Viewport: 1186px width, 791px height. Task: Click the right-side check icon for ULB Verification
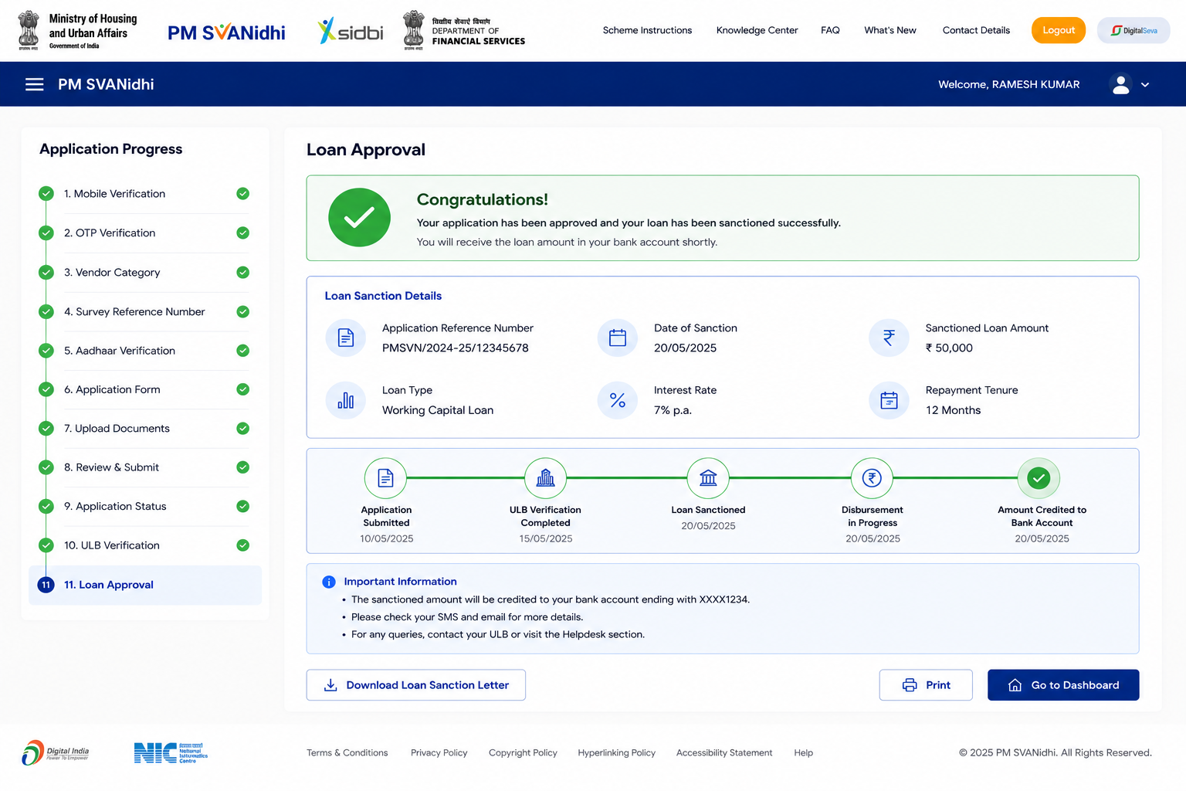pyautogui.click(x=242, y=545)
